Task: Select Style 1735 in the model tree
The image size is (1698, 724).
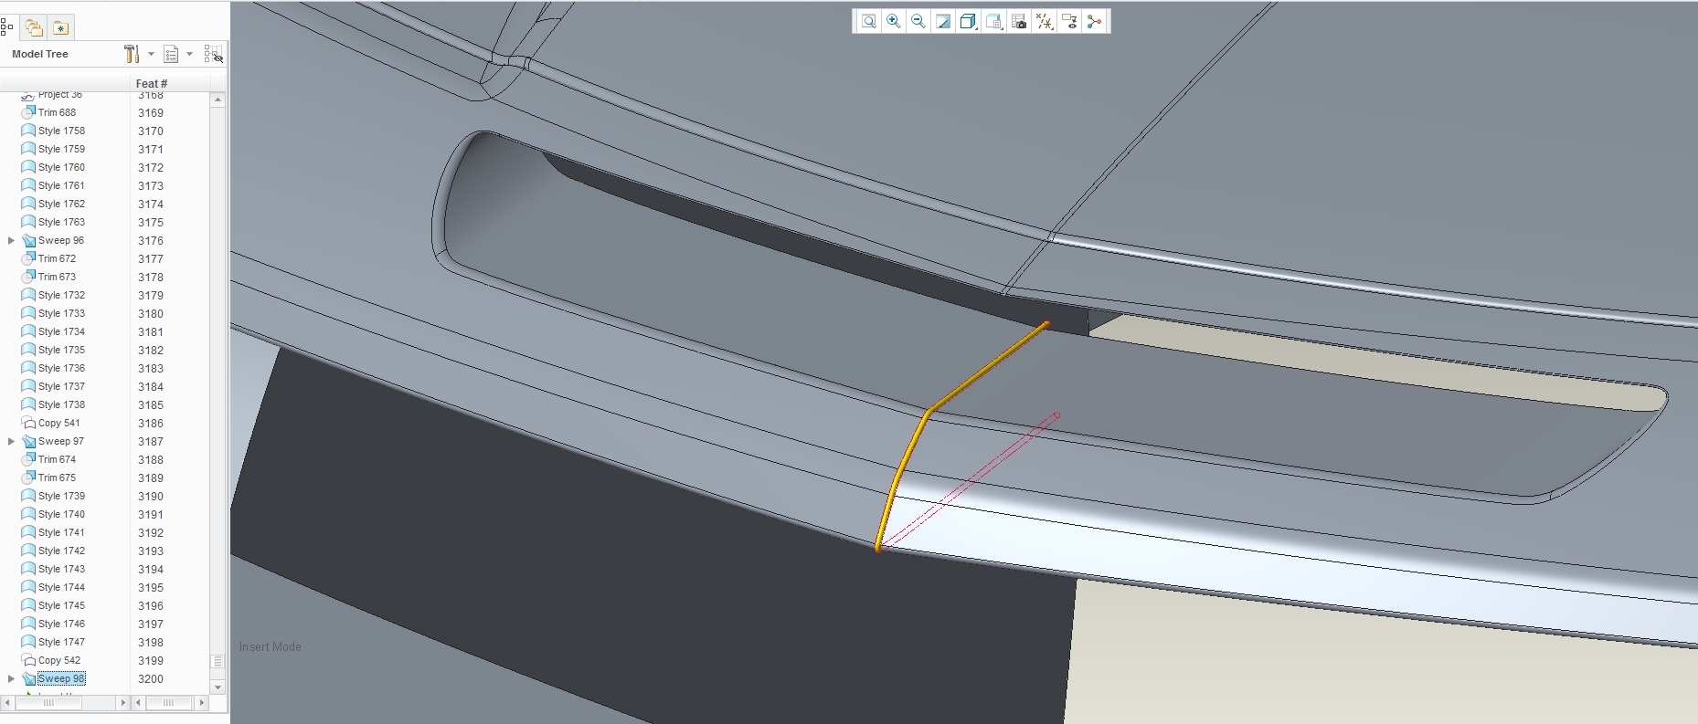Action: [61, 350]
